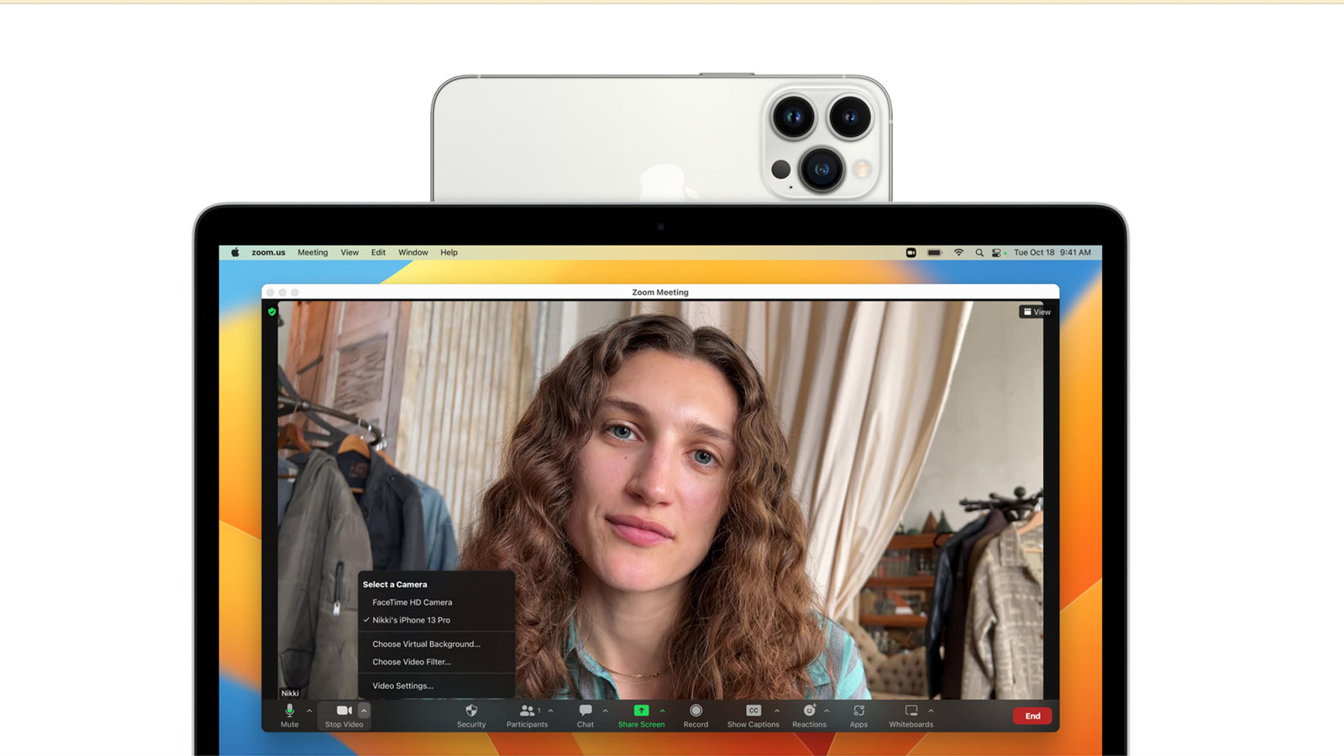Click the green encryption shield icon
The height and width of the screenshot is (756, 1344).
click(271, 312)
